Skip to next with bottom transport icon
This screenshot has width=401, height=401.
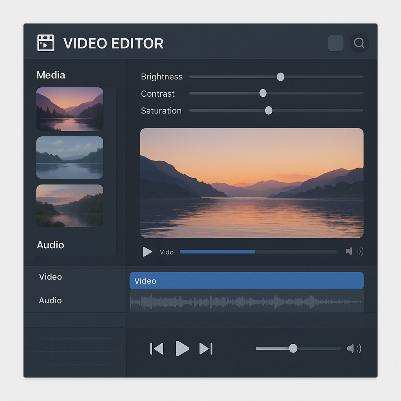click(x=206, y=349)
